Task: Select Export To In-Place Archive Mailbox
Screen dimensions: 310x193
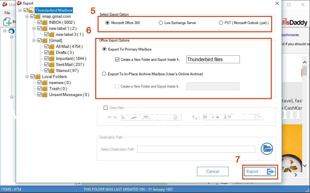Action: coord(104,74)
